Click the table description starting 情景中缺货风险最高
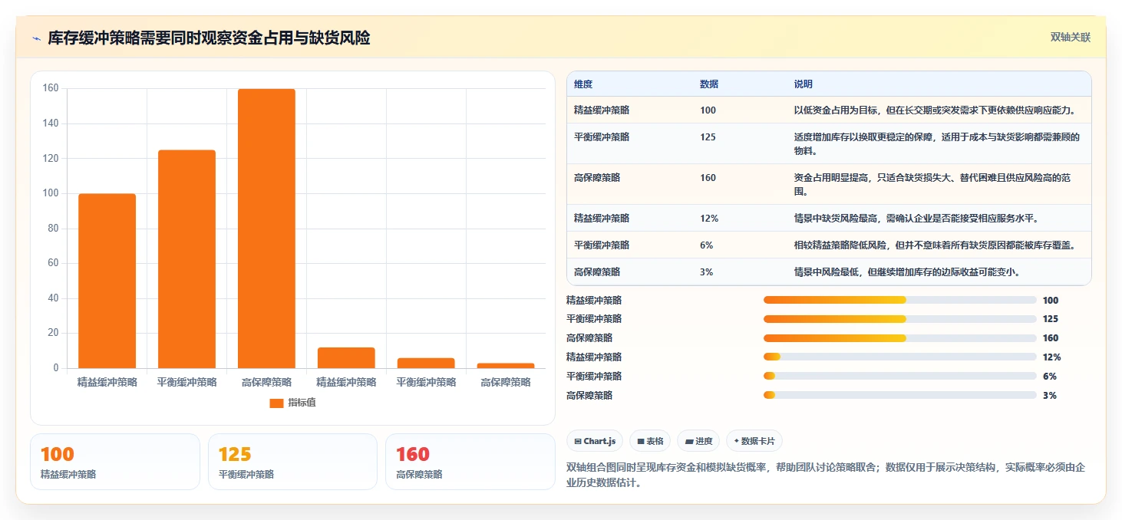Screen dimensions: 1122x520 [x=916, y=218]
